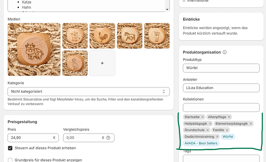Remove the Familie collection chip
The width and height of the screenshot is (266, 162).
pos(227,130)
